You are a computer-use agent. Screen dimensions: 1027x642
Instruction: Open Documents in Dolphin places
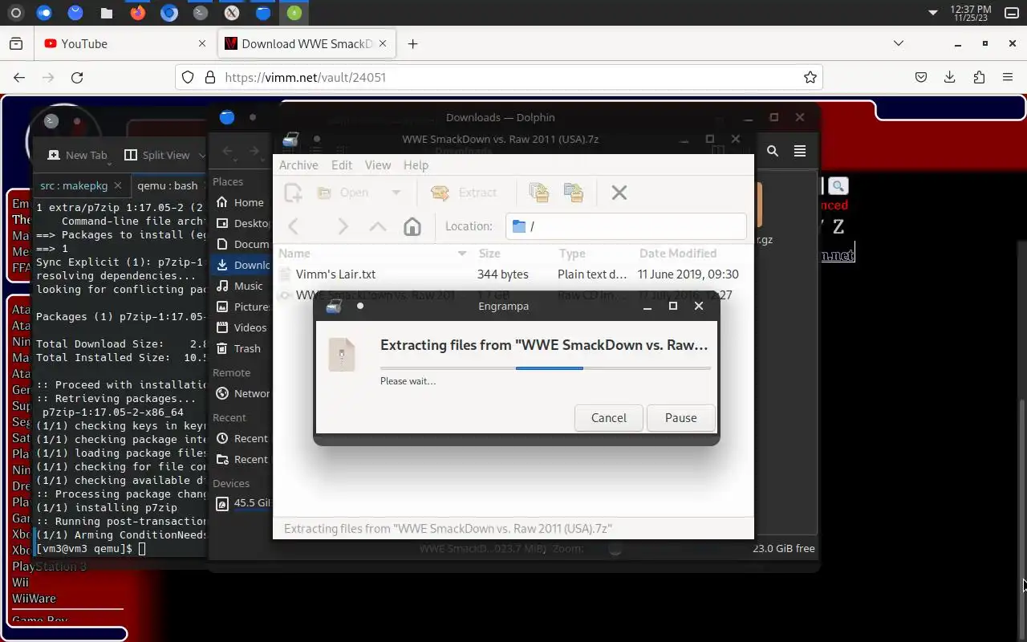(x=242, y=244)
